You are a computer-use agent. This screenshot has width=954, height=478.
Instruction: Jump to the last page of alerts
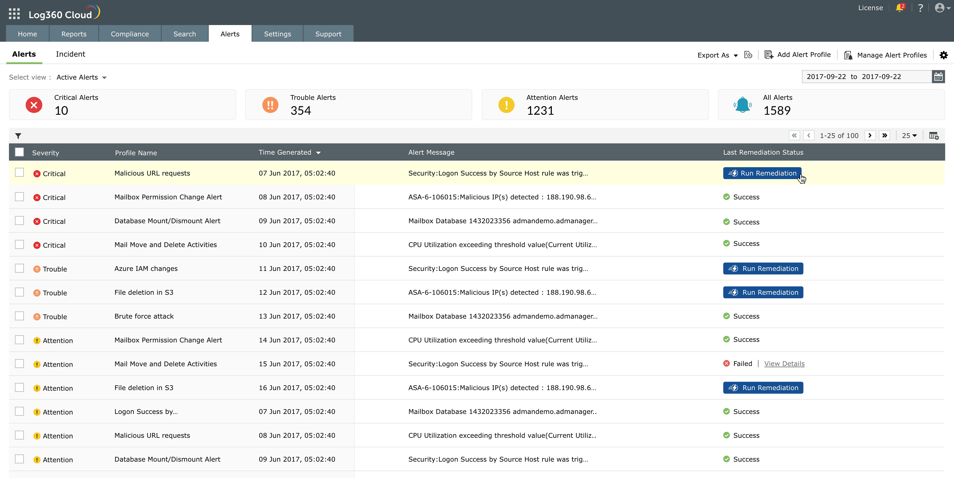(885, 136)
